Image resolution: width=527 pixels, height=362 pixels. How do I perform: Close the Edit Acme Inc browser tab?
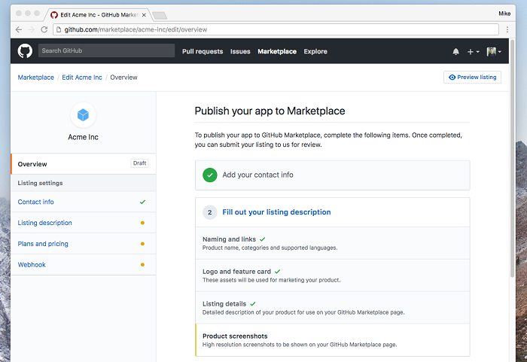click(x=144, y=15)
